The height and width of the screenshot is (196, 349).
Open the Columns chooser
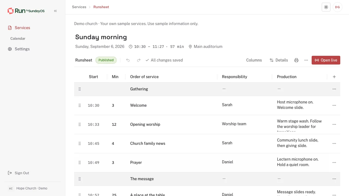click(x=254, y=60)
